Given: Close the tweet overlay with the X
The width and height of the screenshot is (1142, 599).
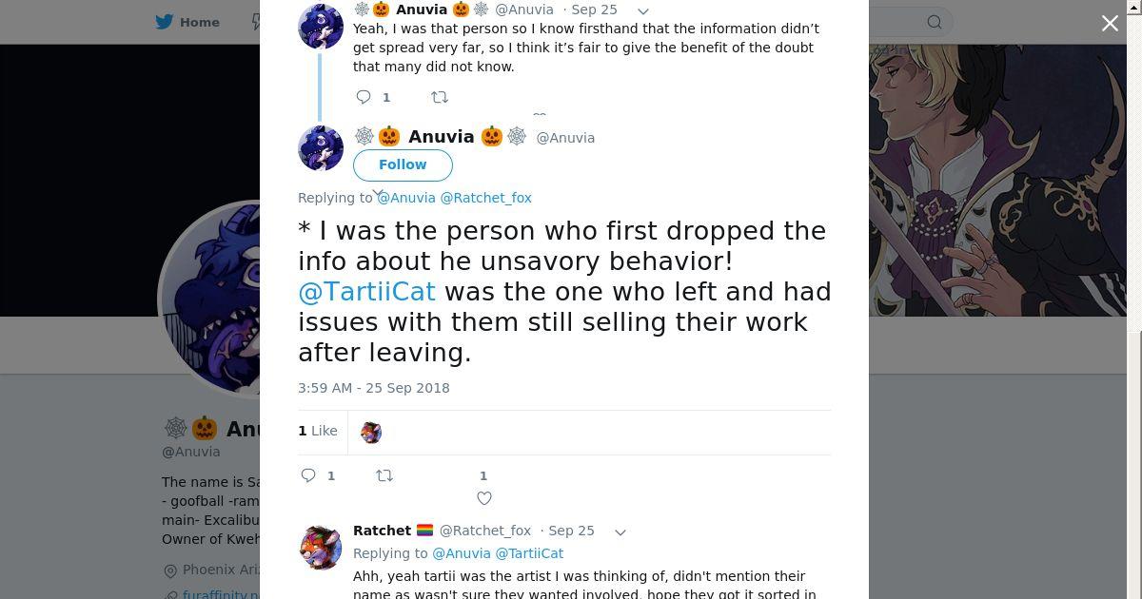Looking at the screenshot, I should click(1110, 23).
